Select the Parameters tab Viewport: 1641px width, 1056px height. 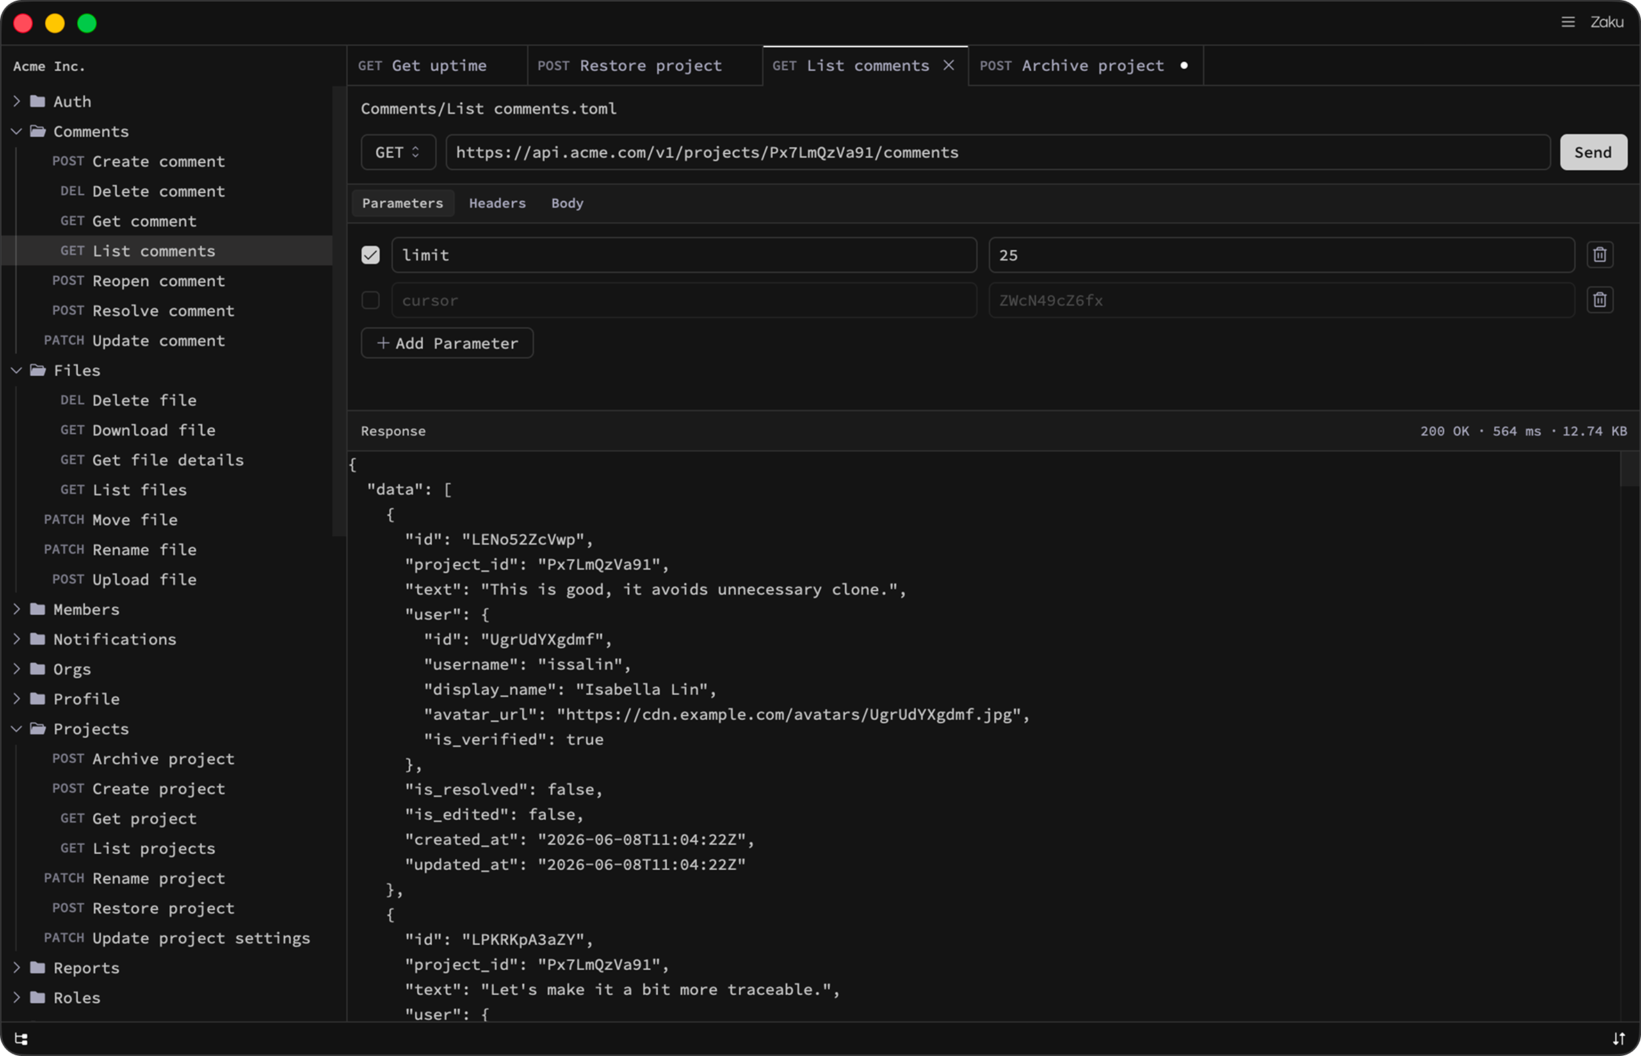[403, 203]
